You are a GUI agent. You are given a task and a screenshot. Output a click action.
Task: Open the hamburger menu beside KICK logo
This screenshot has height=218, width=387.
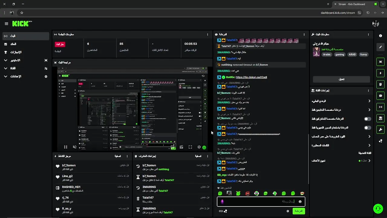(6, 24)
